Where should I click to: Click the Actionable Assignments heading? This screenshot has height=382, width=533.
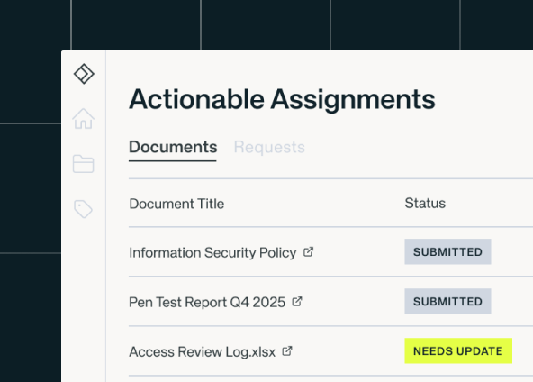[282, 99]
